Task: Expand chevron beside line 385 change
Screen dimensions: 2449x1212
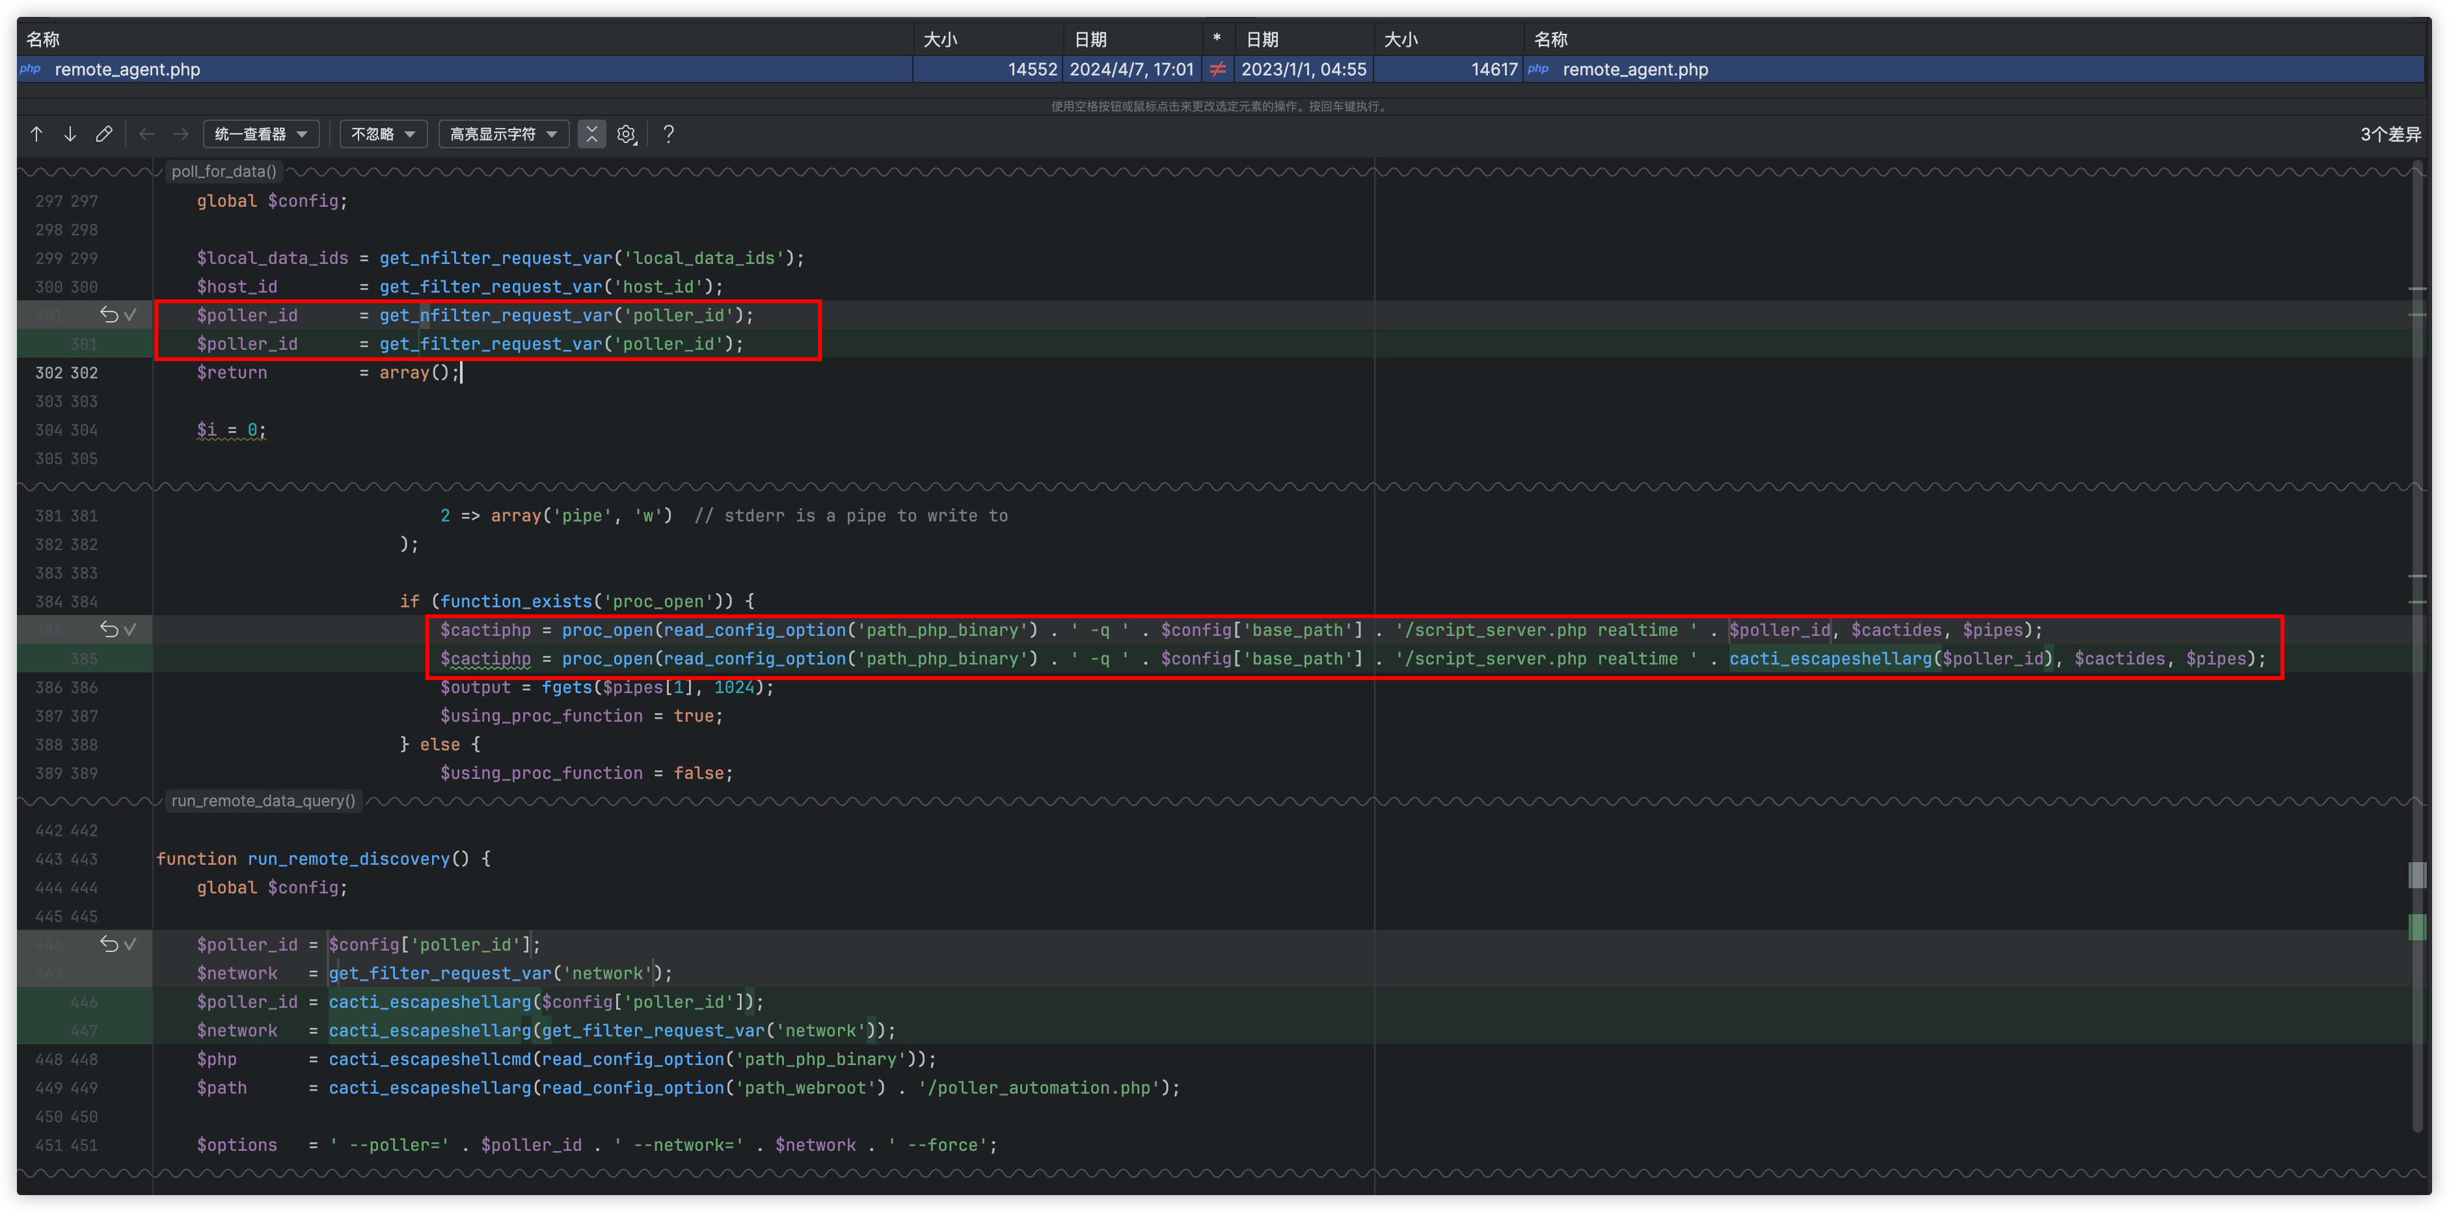Action: click(130, 629)
